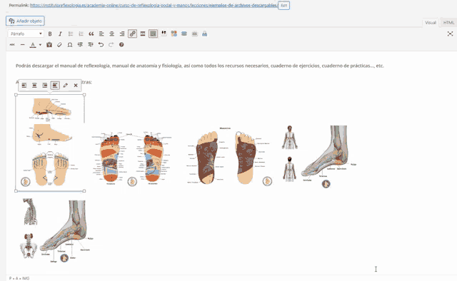Image resolution: width=457 pixels, height=281 pixels.
Task: Enter distraction-free fullscreen writing mode
Action: click(450, 34)
